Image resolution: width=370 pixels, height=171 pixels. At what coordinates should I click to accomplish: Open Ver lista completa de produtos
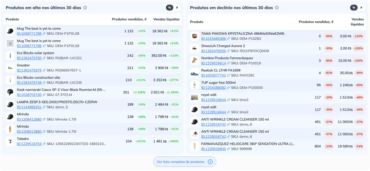pos(181,162)
